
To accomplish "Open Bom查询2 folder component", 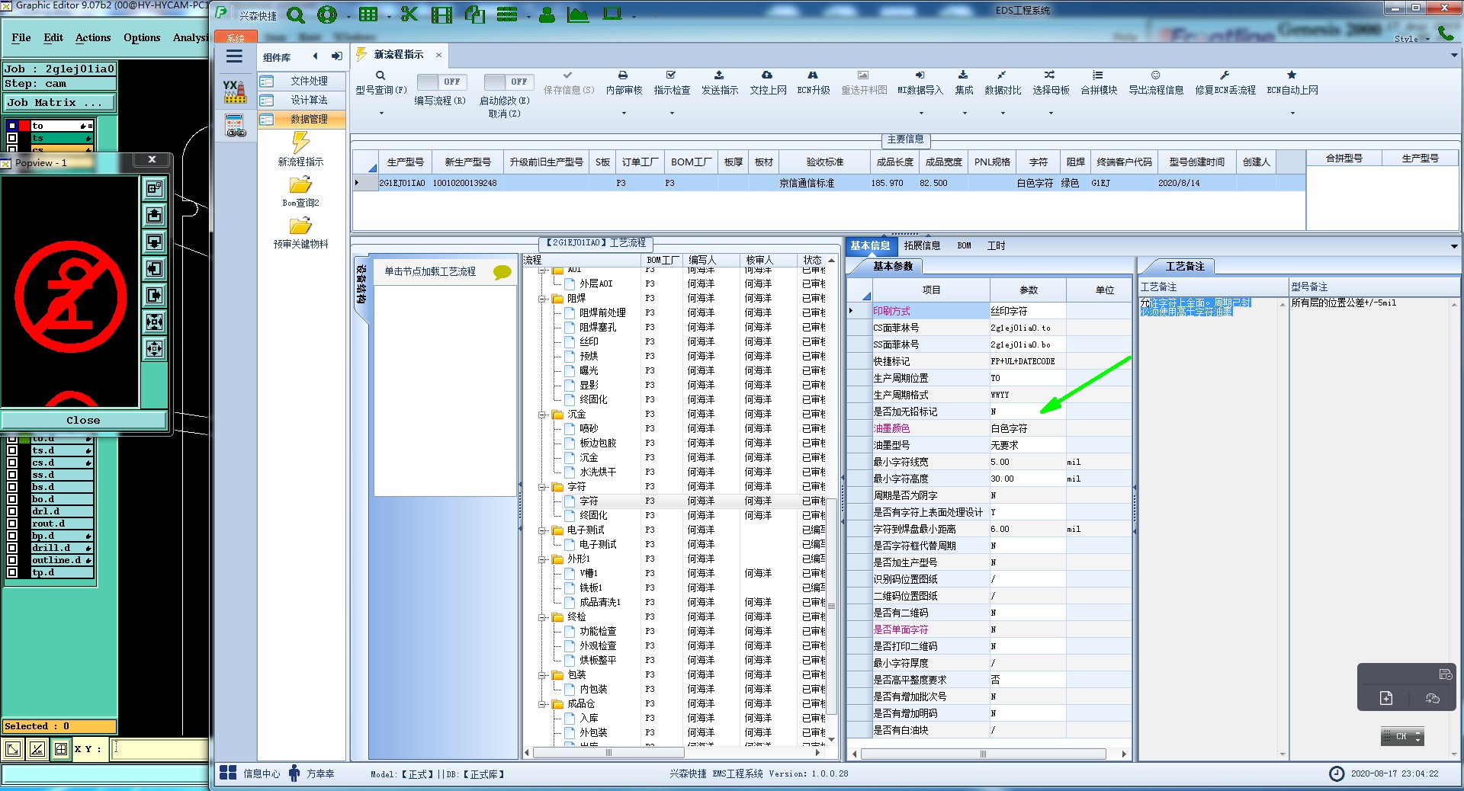I will [300, 192].
